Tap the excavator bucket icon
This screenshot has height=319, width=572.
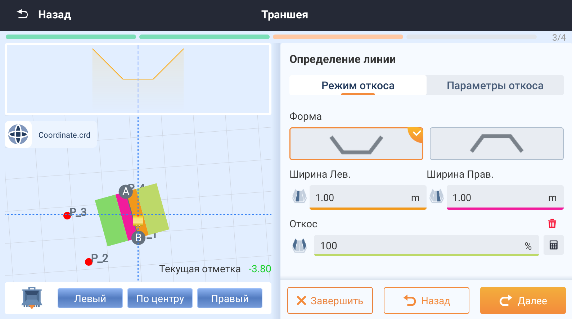(x=32, y=298)
